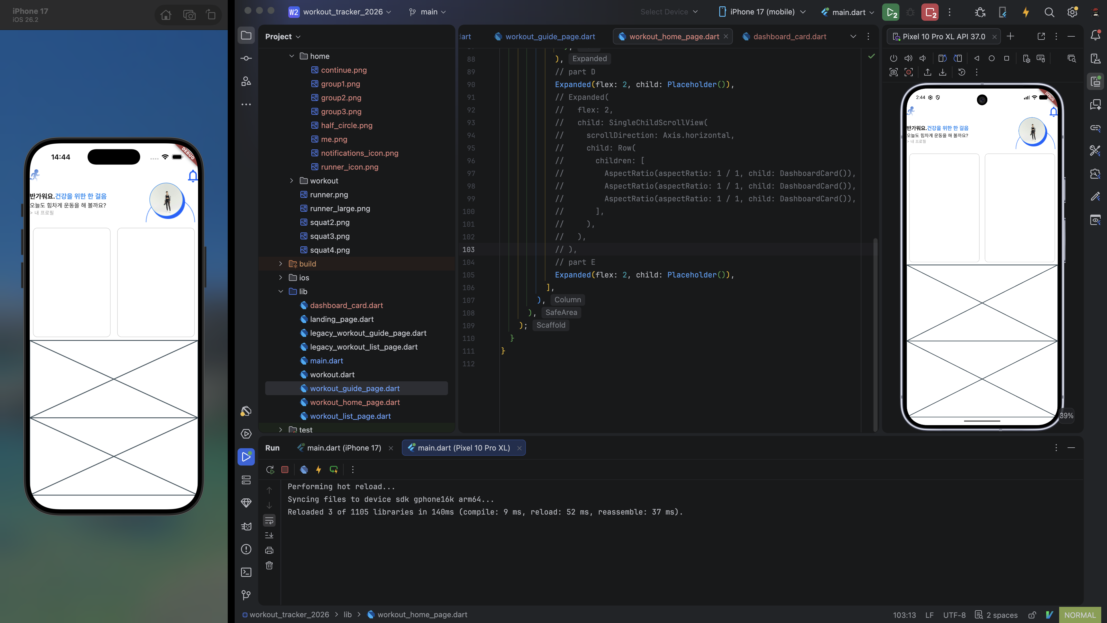
Task: Open the Structure tool window icon
Action: point(246,81)
